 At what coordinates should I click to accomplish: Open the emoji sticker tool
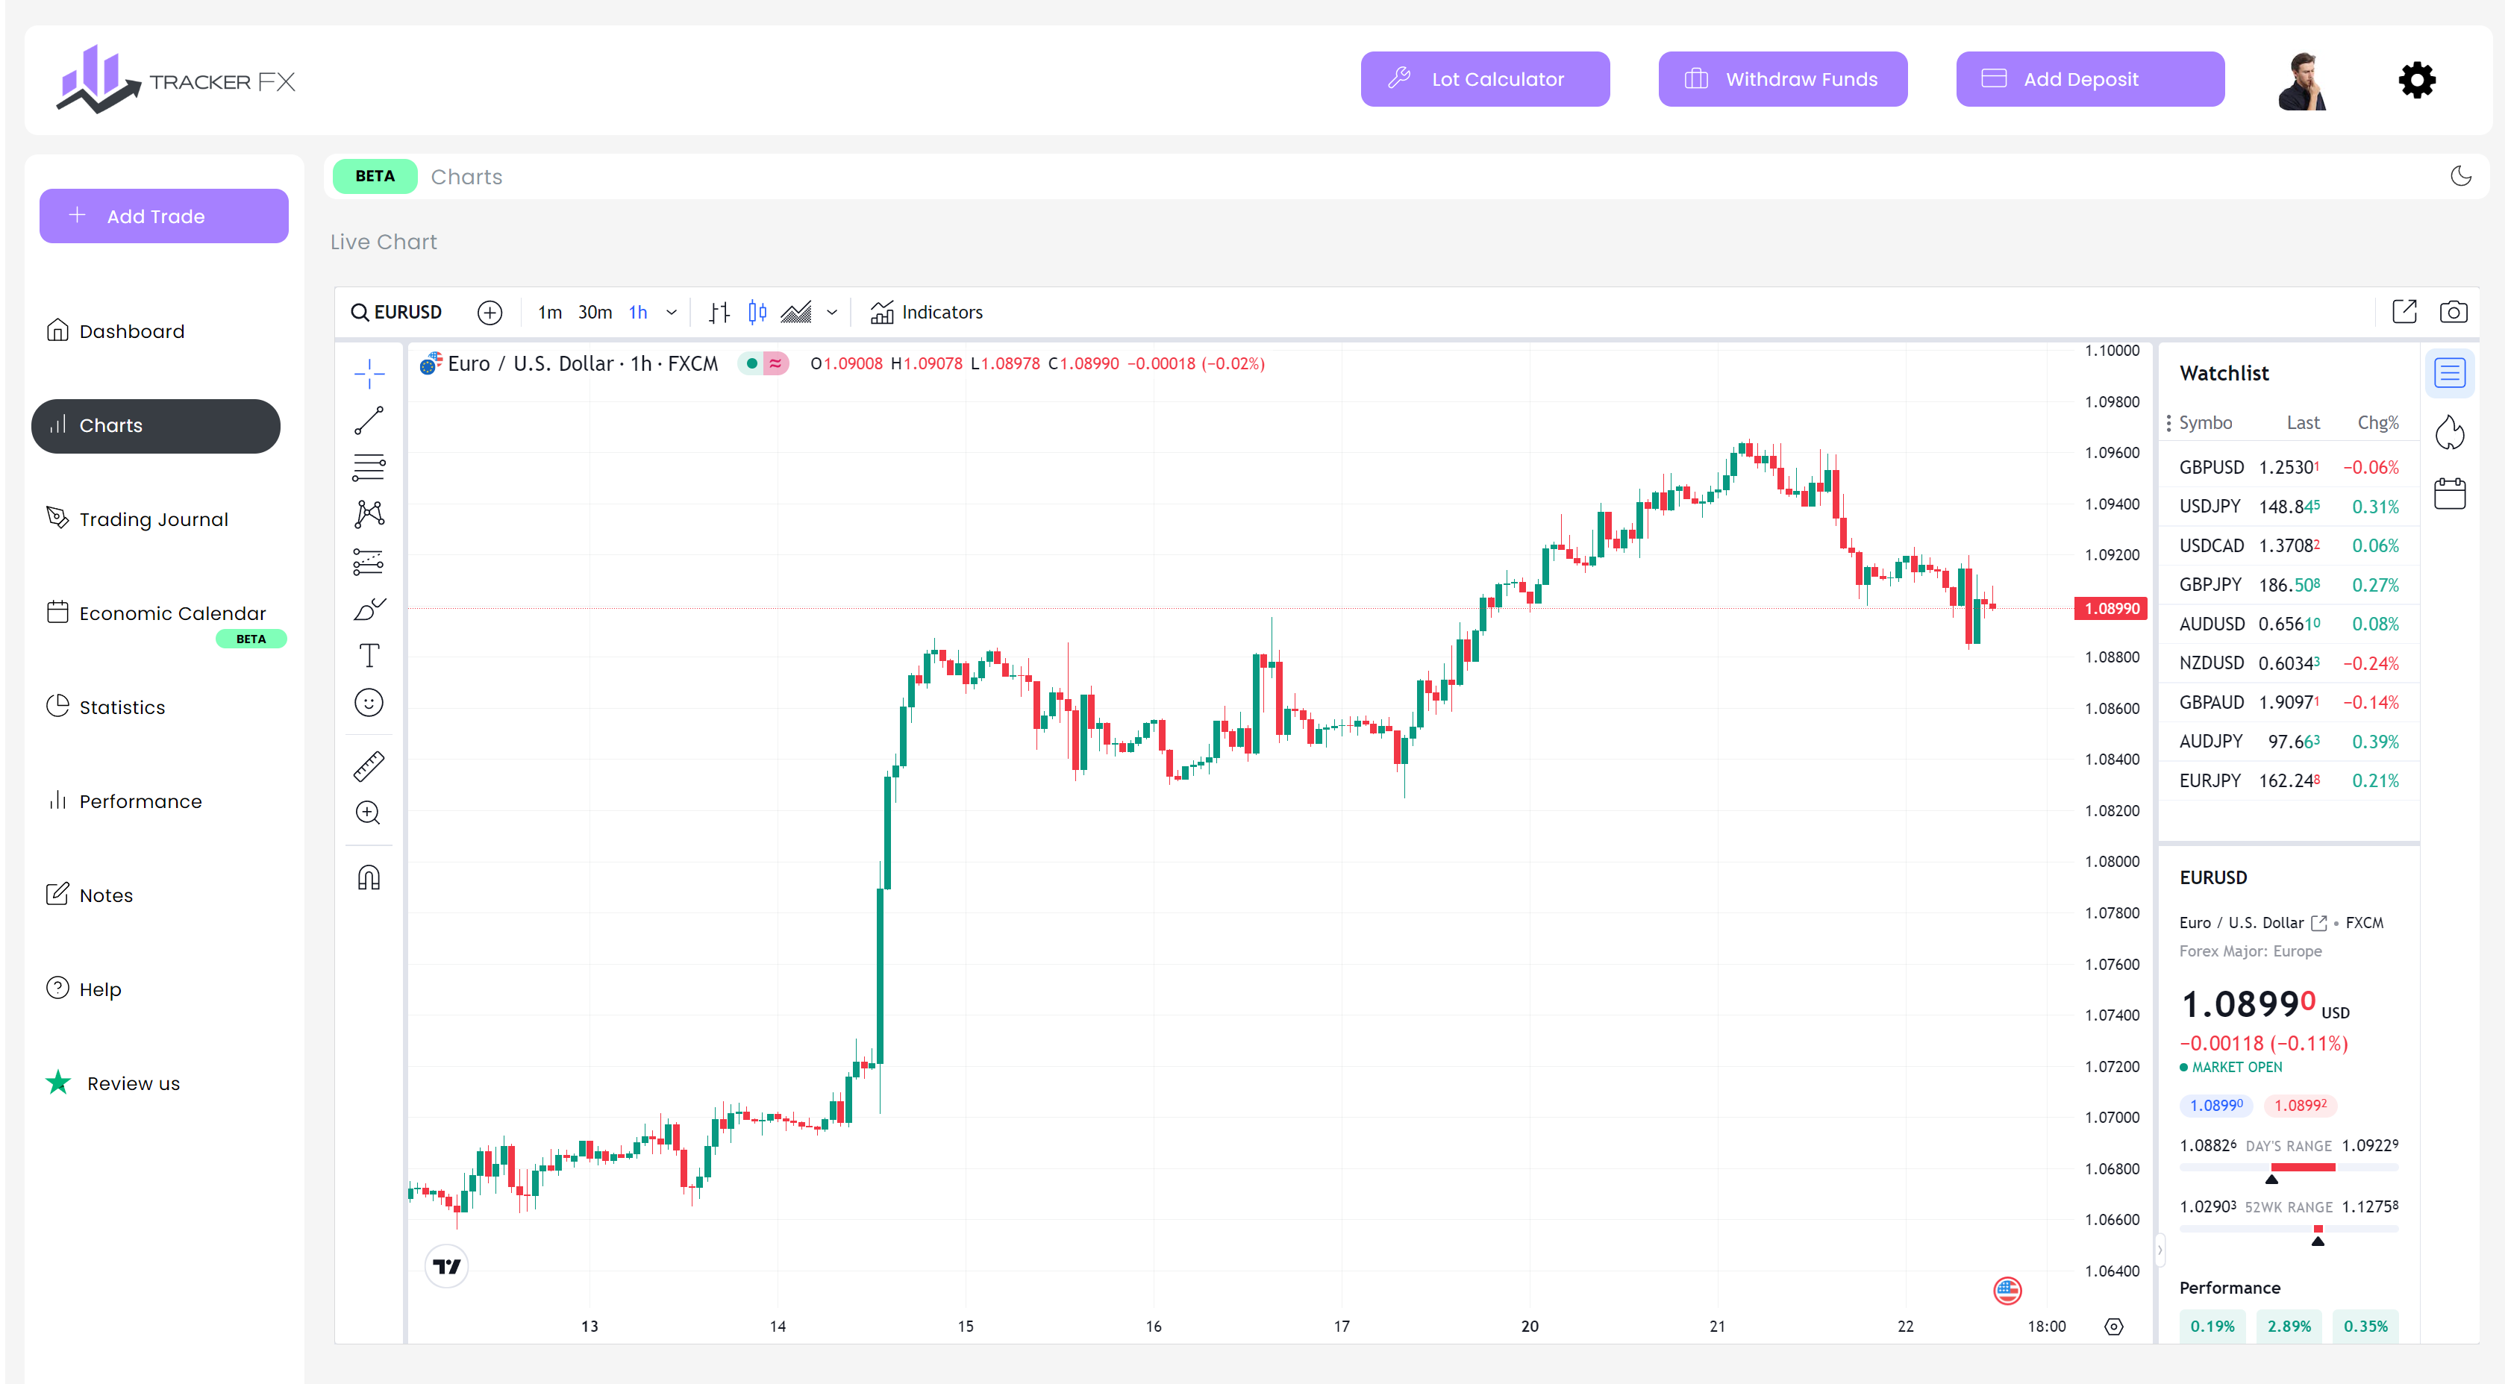pyautogui.click(x=369, y=702)
